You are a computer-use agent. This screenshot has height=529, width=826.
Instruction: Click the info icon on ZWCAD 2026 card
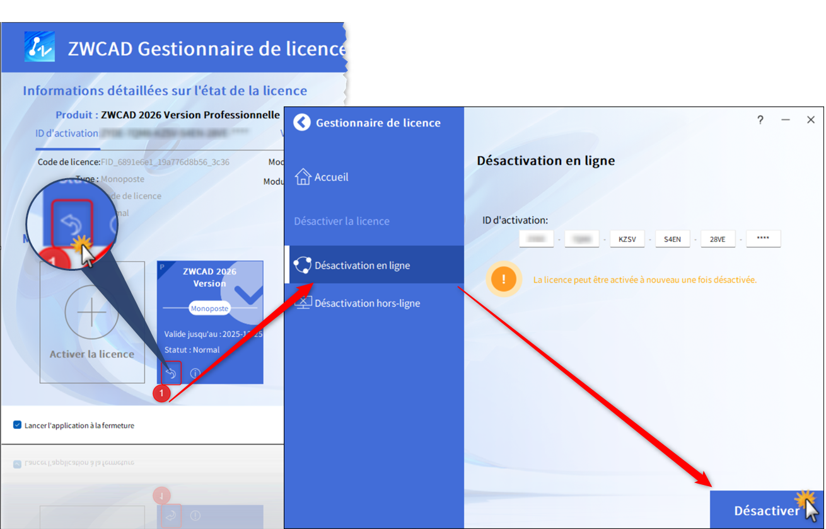(195, 373)
